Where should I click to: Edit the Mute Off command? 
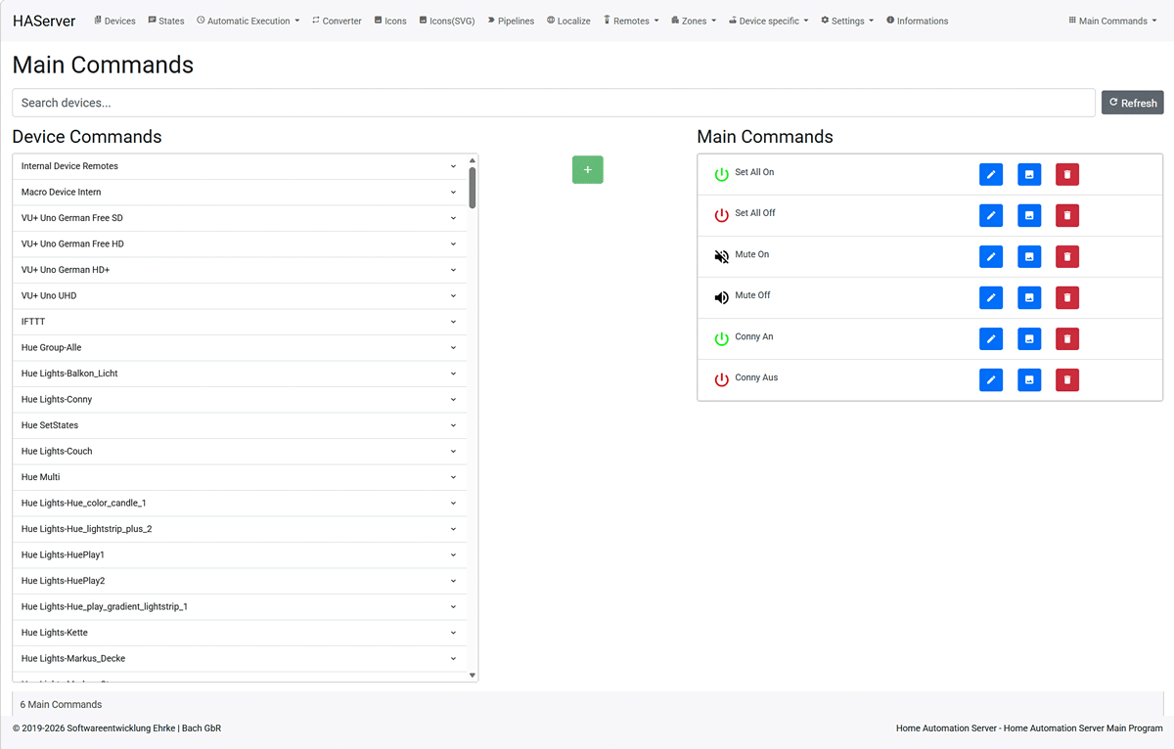pos(991,297)
